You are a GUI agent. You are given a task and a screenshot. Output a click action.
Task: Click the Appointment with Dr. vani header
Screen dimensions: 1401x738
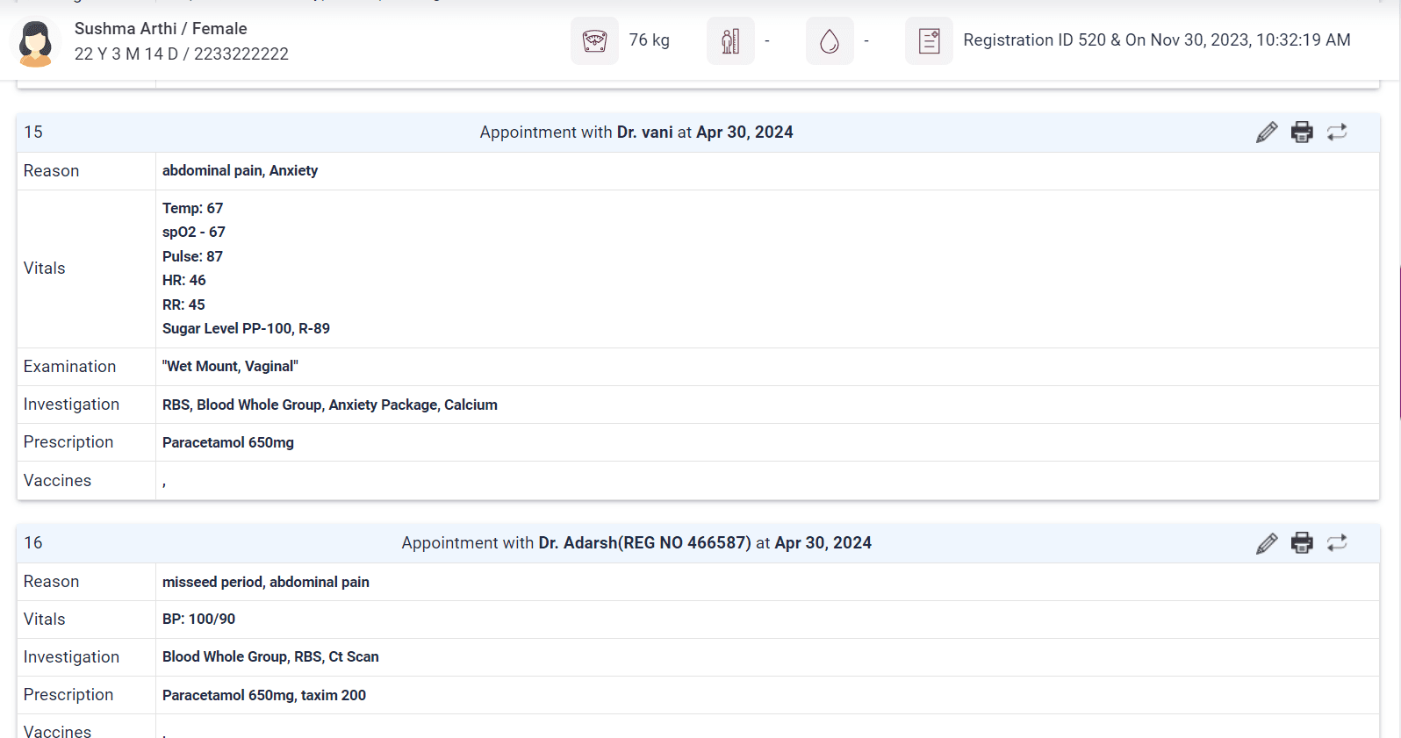tap(636, 133)
